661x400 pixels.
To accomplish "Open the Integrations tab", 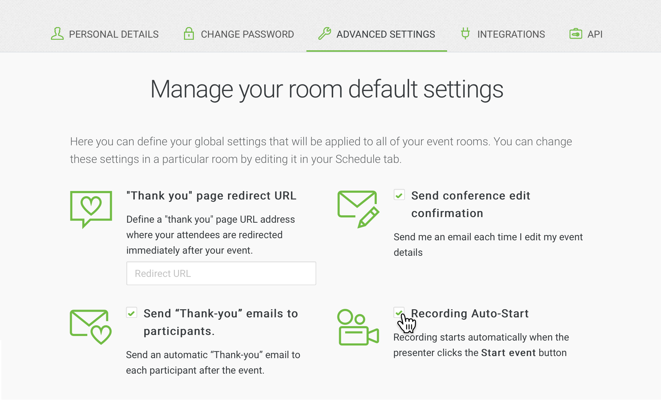I will point(511,34).
